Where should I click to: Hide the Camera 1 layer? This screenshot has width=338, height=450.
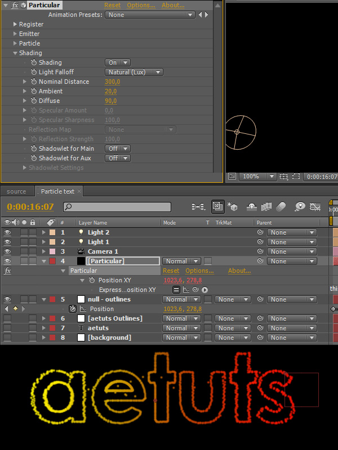click(x=7, y=251)
